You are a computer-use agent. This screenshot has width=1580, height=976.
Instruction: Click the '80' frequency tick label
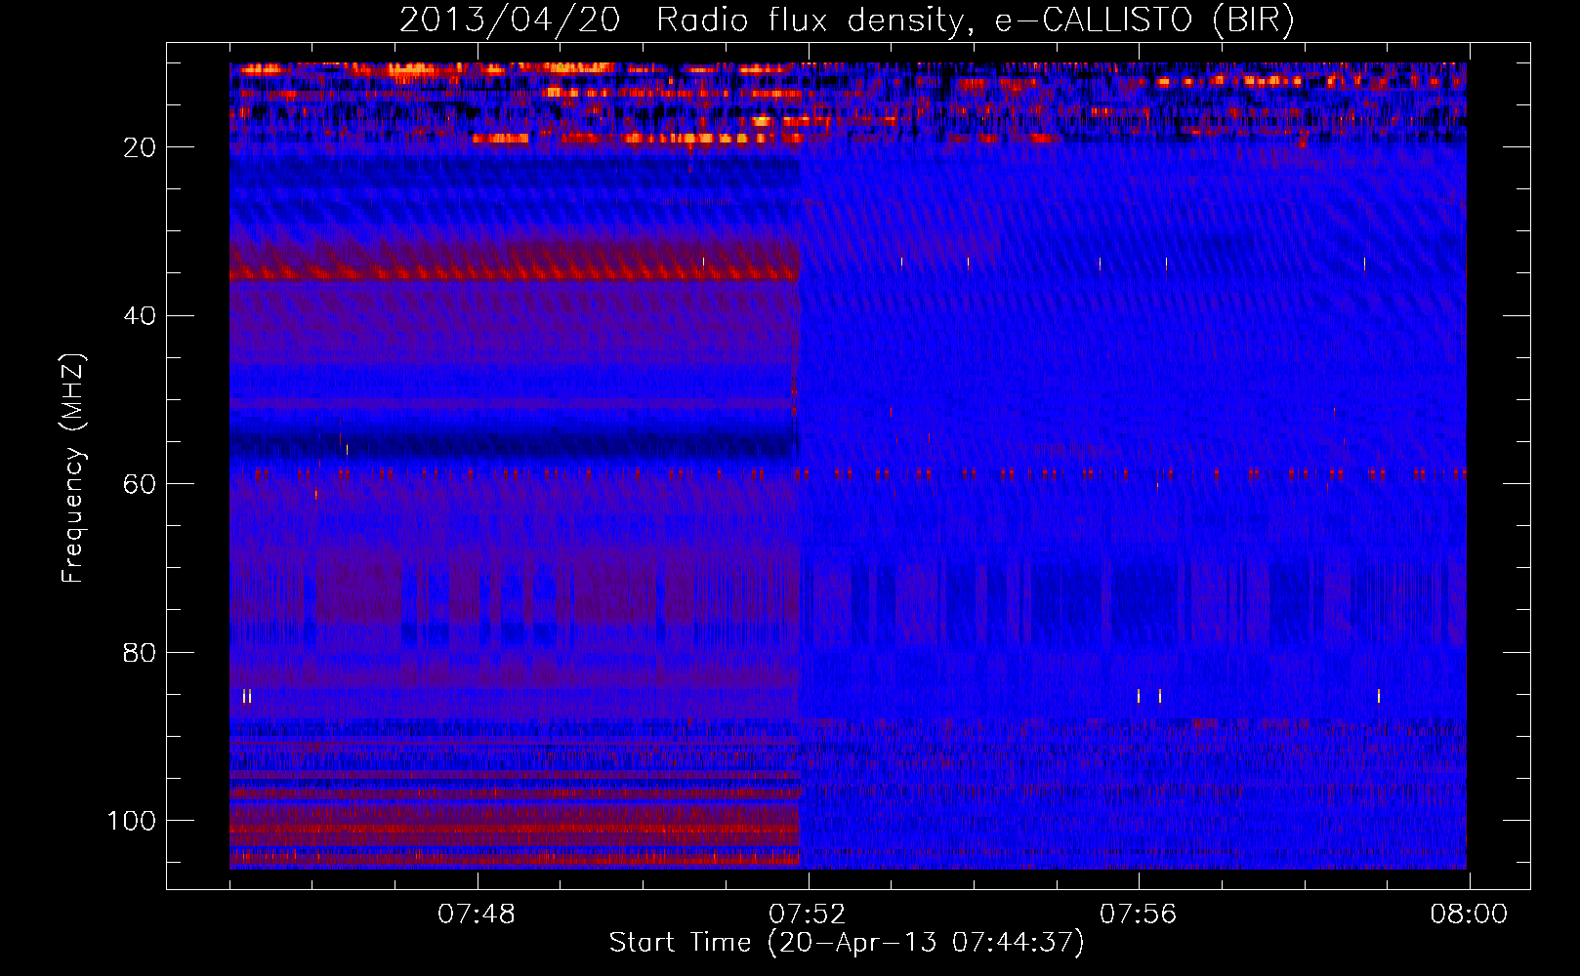(140, 653)
